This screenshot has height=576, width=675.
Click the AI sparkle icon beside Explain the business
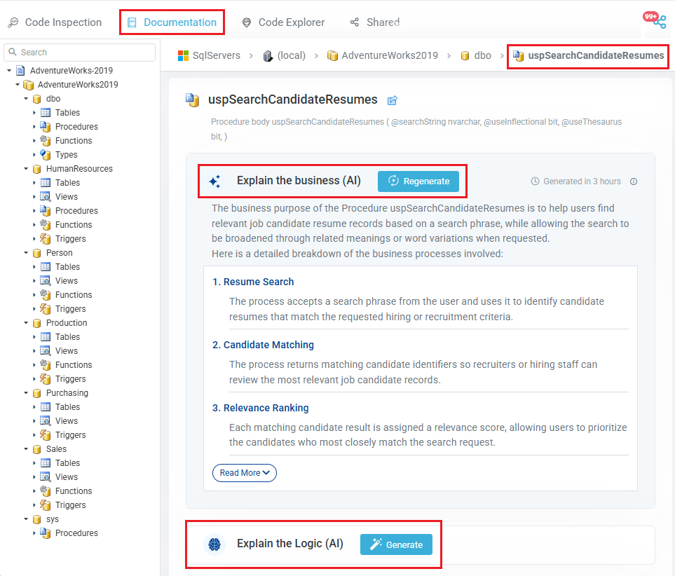tap(214, 181)
